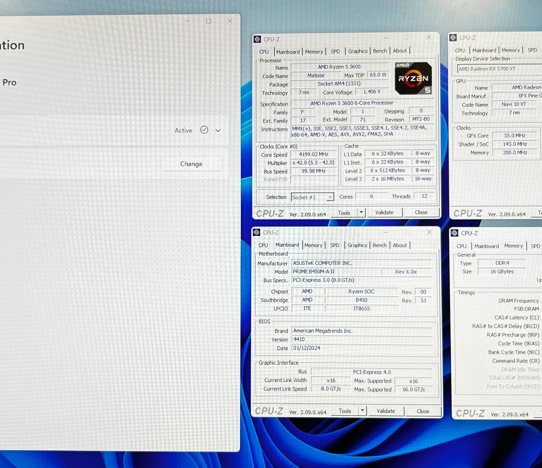Viewport: 542px width, 468px height.
Task: Click the Active status checkmark icon
Action: (204, 130)
